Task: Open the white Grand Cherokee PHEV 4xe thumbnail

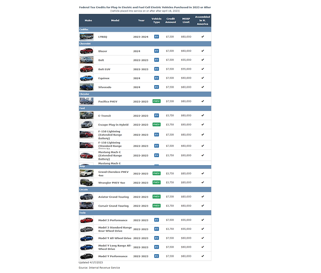Action: pyautogui.click(x=86, y=173)
